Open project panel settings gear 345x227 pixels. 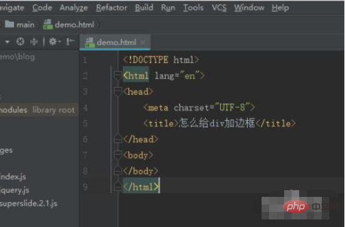click(54, 41)
